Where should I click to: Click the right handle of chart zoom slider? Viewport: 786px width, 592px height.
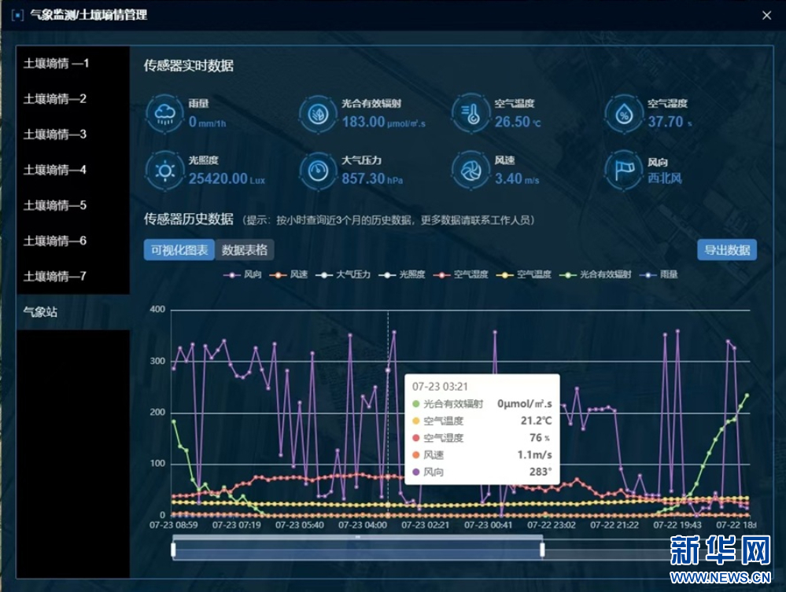pyautogui.click(x=542, y=550)
